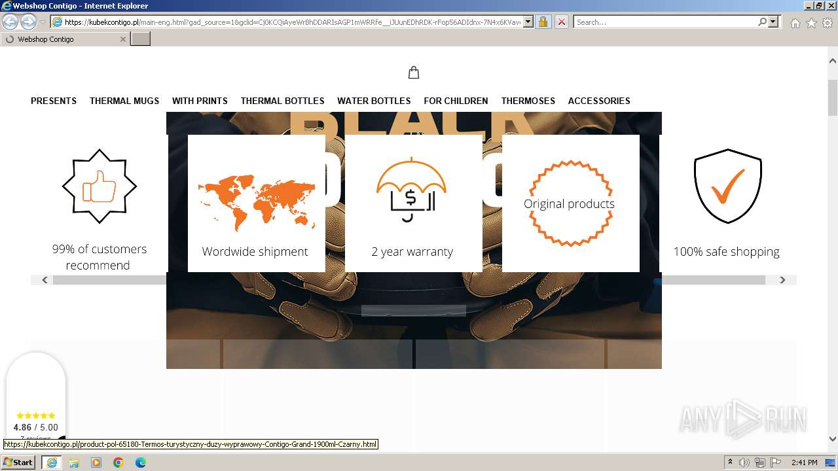Open the WATER BOTTLES menu

point(374,101)
